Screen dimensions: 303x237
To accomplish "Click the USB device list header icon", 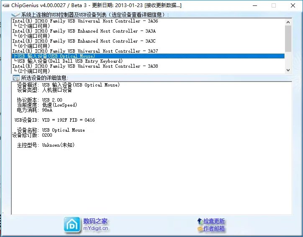I will pos(15,15).
